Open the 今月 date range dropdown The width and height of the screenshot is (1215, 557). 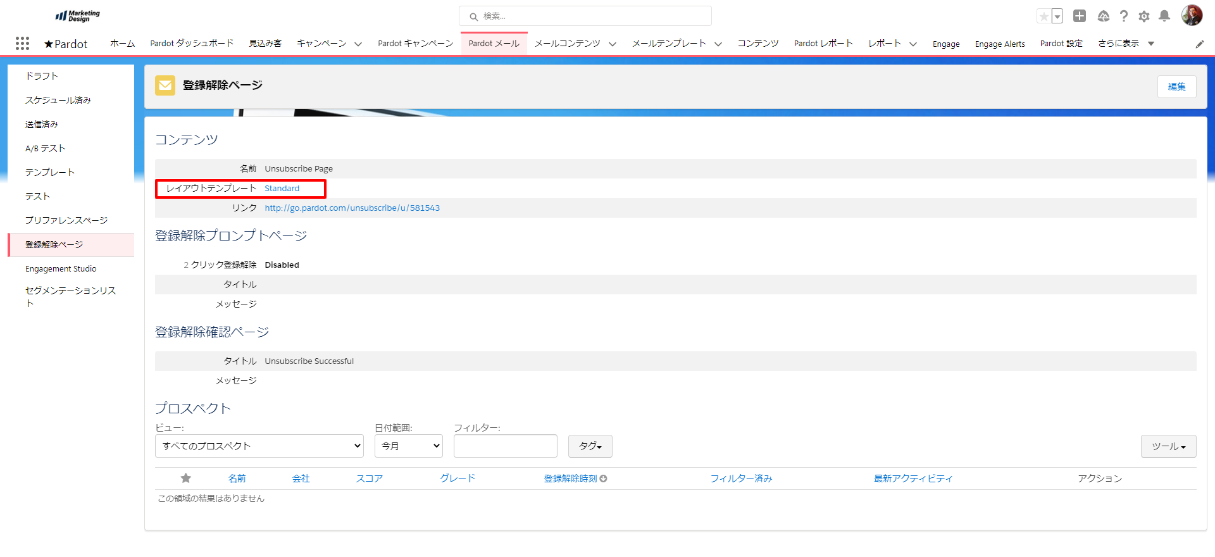tap(408, 446)
